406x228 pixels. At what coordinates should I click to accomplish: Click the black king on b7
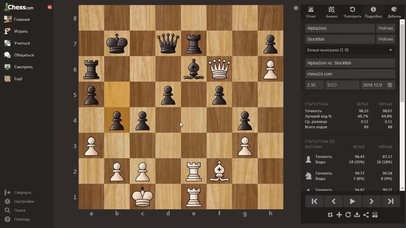click(117, 44)
